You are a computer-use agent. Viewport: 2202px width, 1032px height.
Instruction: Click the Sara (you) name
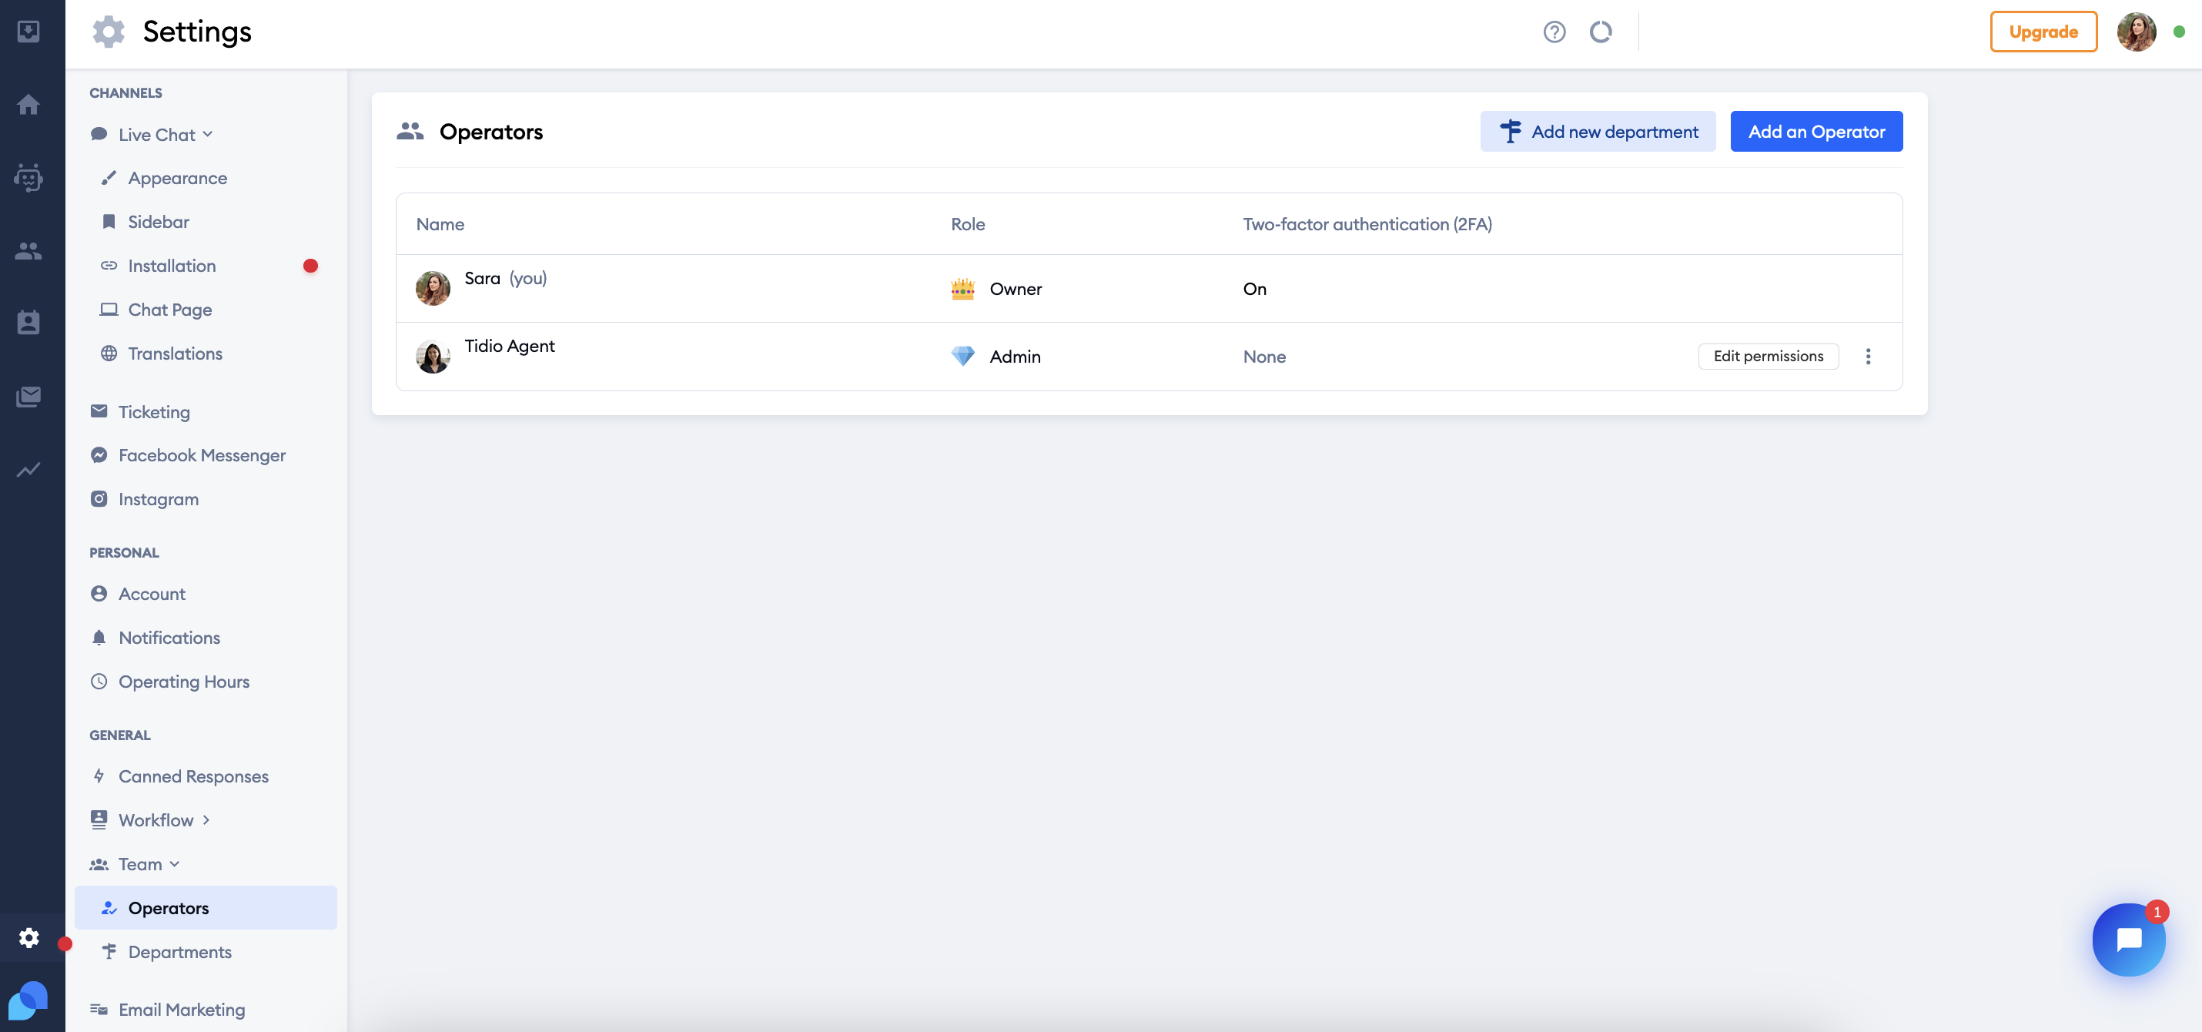(505, 278)
